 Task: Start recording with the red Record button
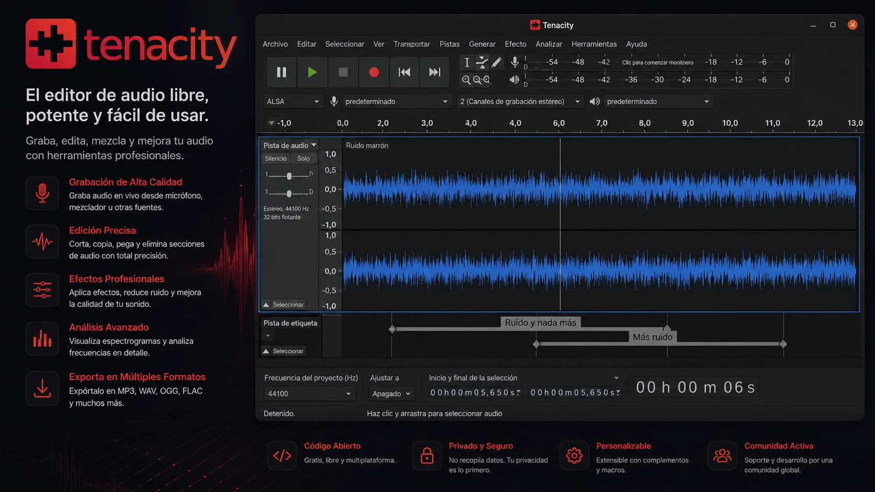pos(374,72)
